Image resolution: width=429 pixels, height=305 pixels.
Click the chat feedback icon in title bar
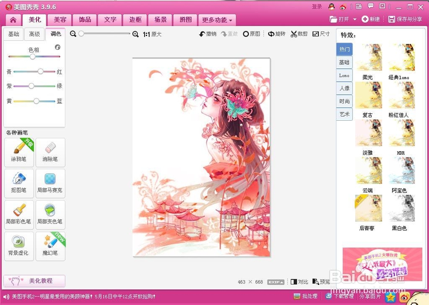[x=371, y=6]
